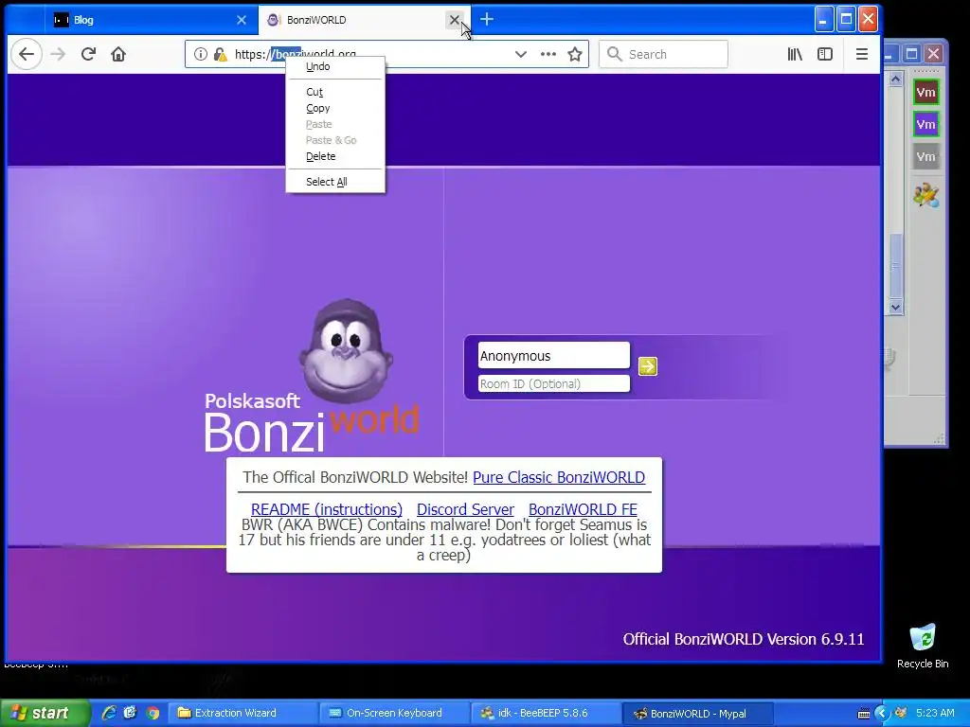The image size is (970, 727).
Task: Launch Chrome from quick launch
Action: pos(153,713)
